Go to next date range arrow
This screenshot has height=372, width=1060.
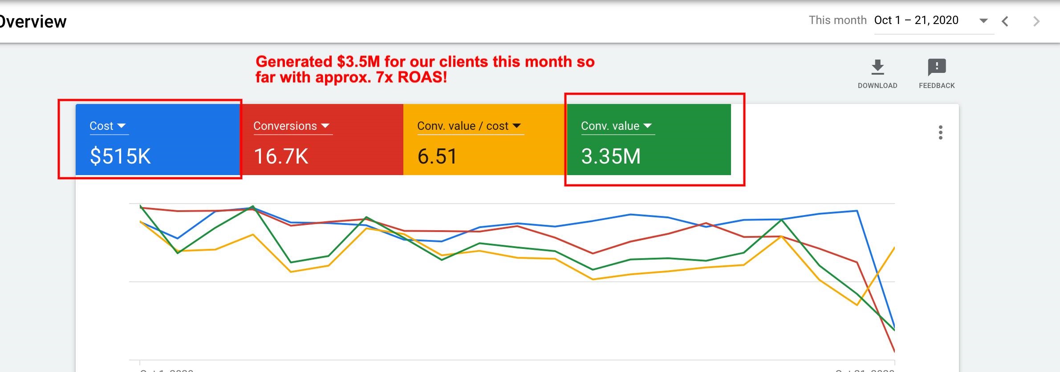click(x=1036, y=21)
